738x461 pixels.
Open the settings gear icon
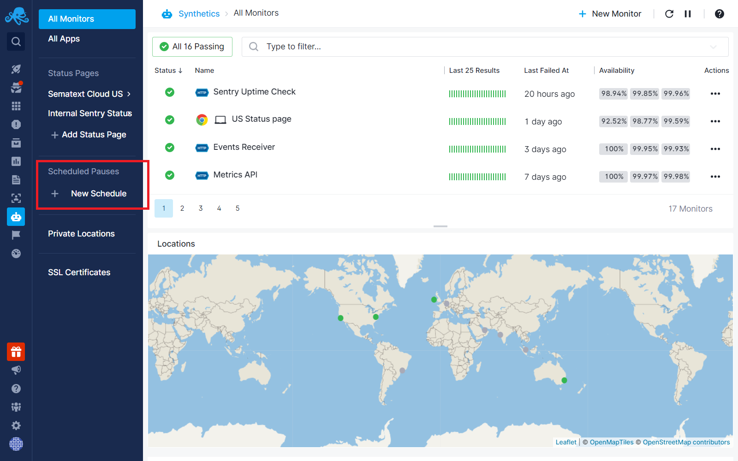[x=16, y=426]
